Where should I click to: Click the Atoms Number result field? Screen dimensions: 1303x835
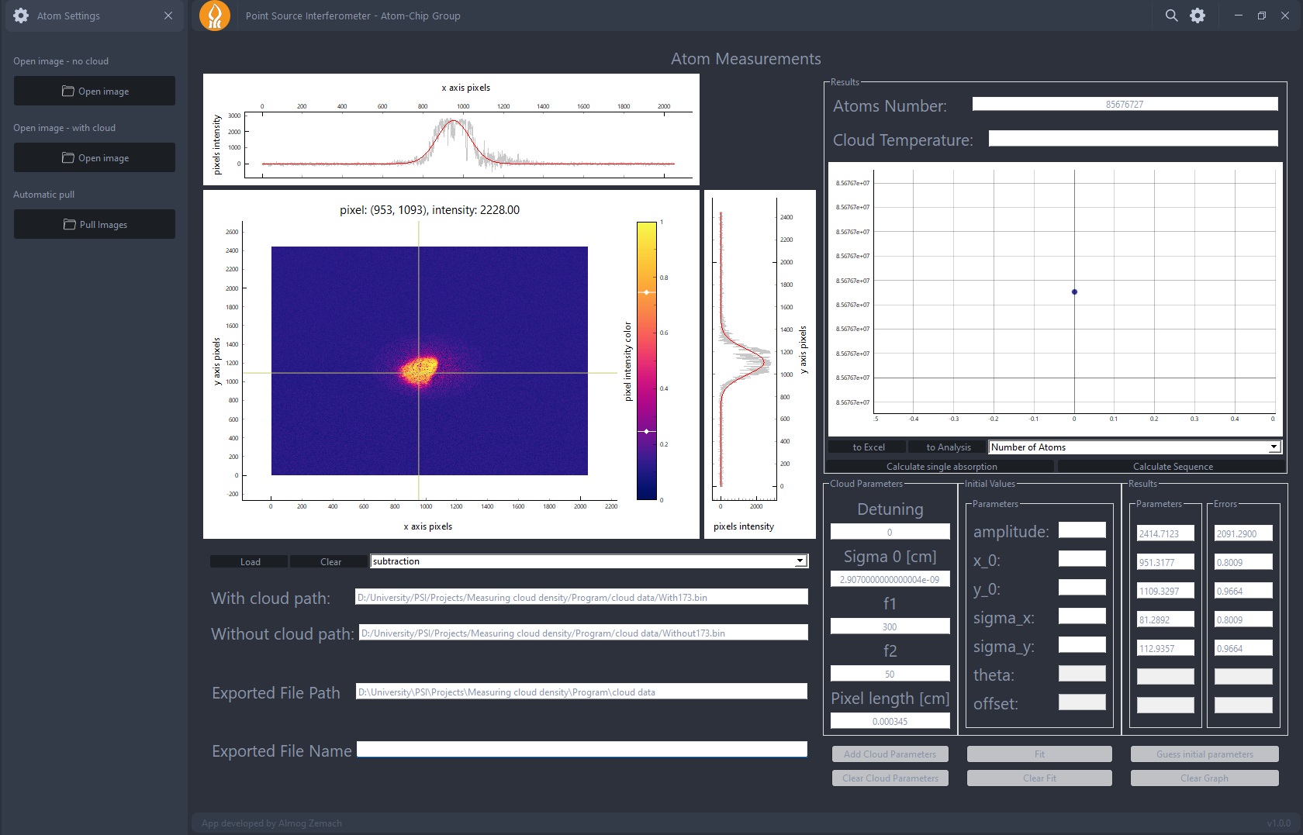1125,104
